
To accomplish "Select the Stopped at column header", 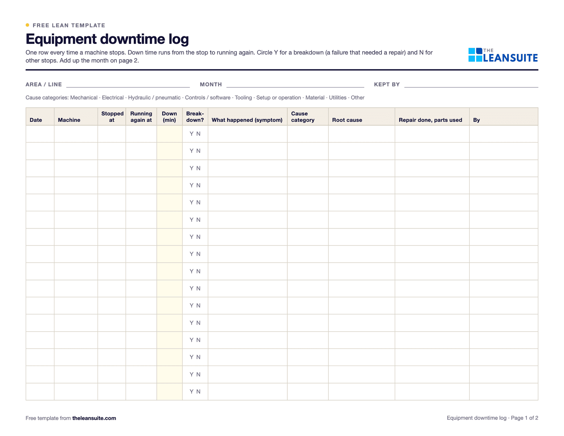I will pos(112,117).
